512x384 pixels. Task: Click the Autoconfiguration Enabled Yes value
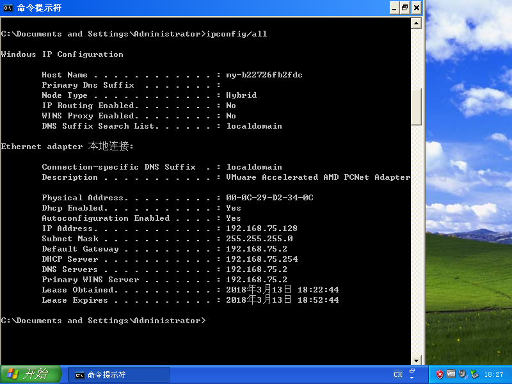point(234,218)
